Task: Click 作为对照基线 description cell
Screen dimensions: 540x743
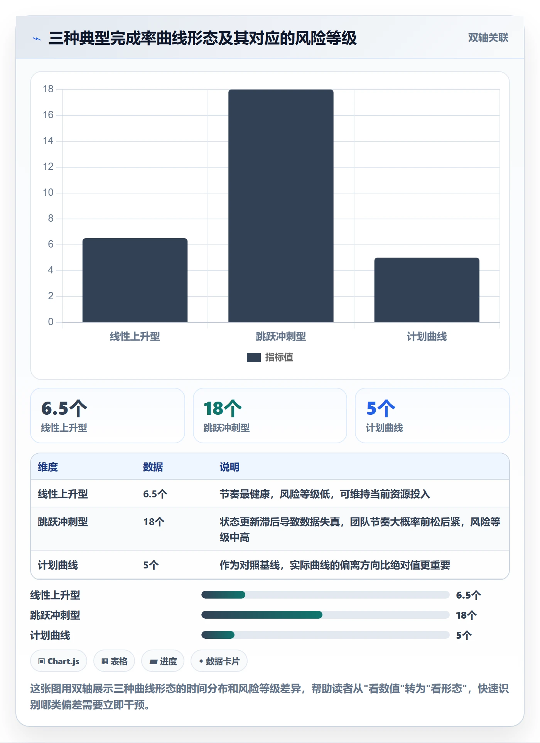Action: 335,565
